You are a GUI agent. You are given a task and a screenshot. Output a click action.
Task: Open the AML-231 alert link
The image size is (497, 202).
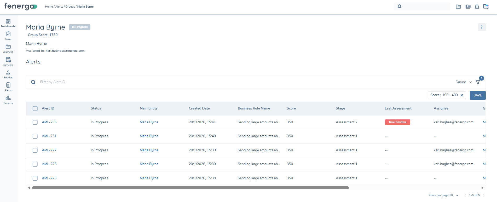[49, 136]
